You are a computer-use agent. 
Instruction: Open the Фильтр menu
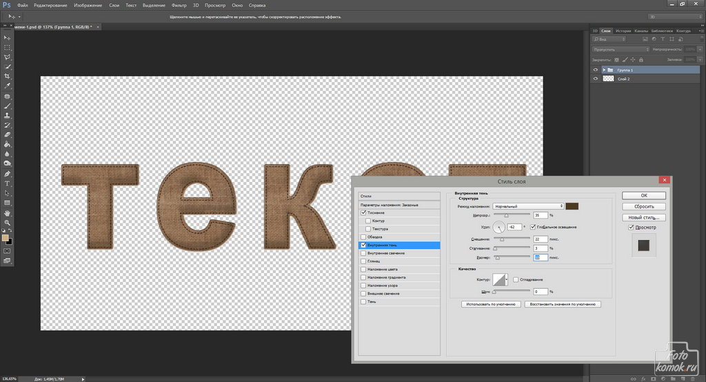pos(179,5)
